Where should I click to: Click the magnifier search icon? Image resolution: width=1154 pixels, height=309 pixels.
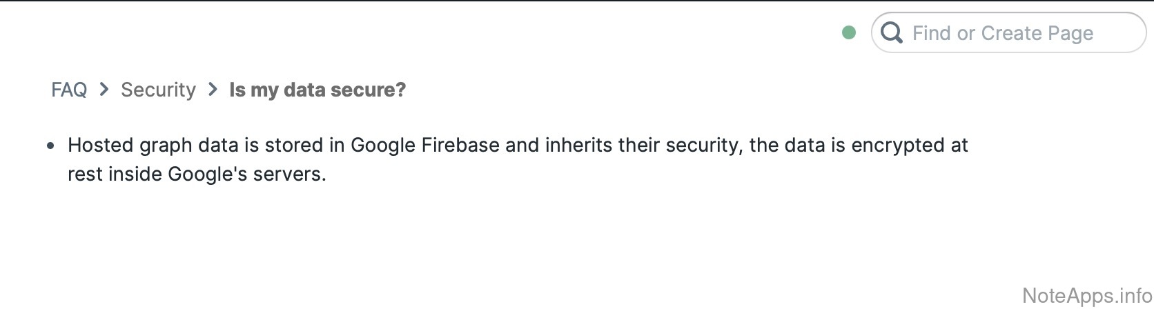tap(892, 32)
